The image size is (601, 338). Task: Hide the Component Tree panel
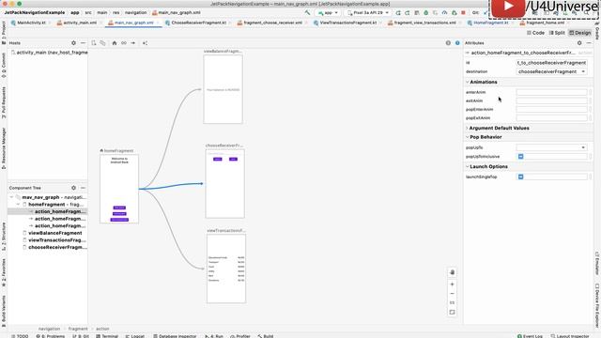[x=83, y=188]
